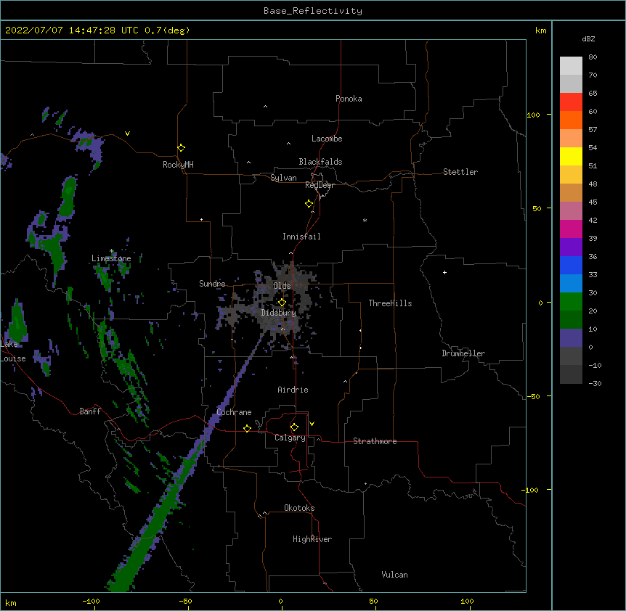The height and width of the screenshot is (611, 626).
Task: Click the white plus marker north of Drumheller
Action: 444,272
